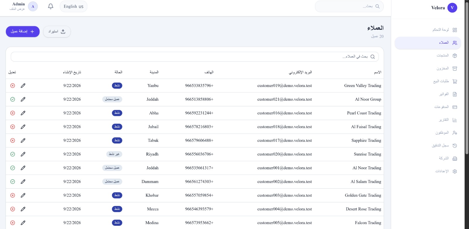The image size is (469, 229).
Task: Click the Sapphire Trading name cell
Action: click(x=366, y=141)
